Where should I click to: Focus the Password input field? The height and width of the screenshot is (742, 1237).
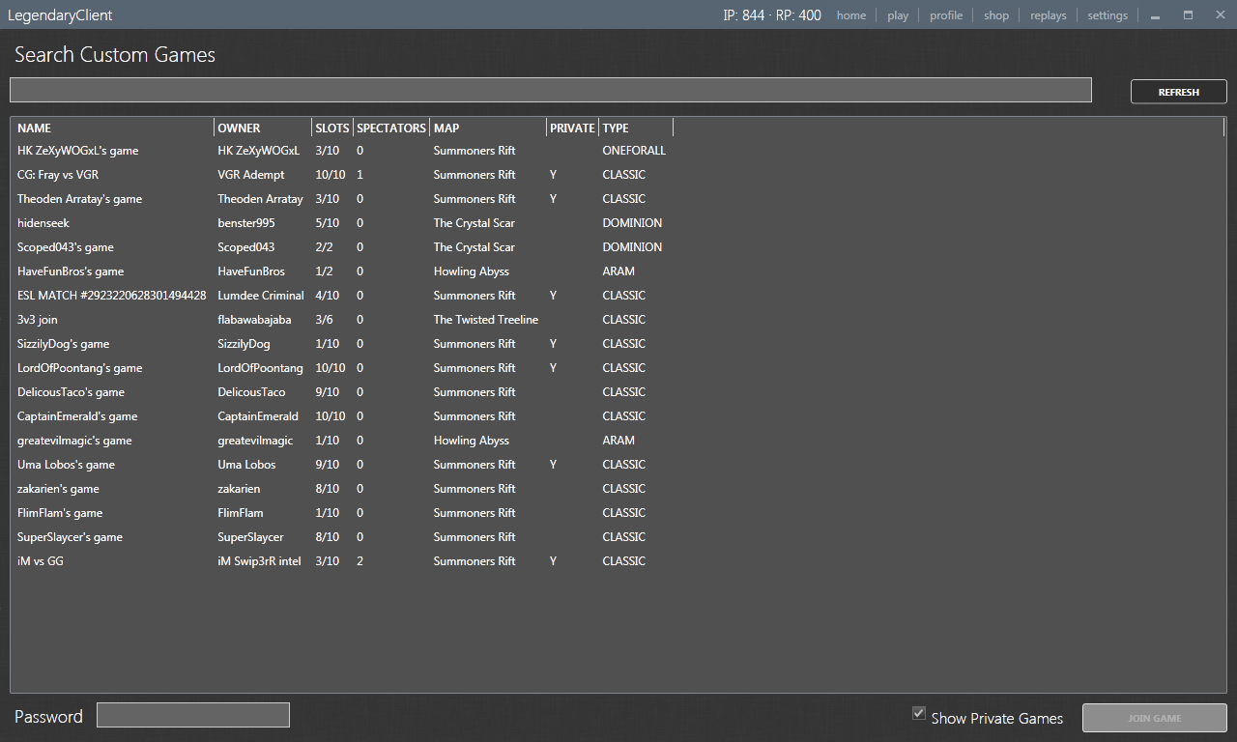[193, 715]
